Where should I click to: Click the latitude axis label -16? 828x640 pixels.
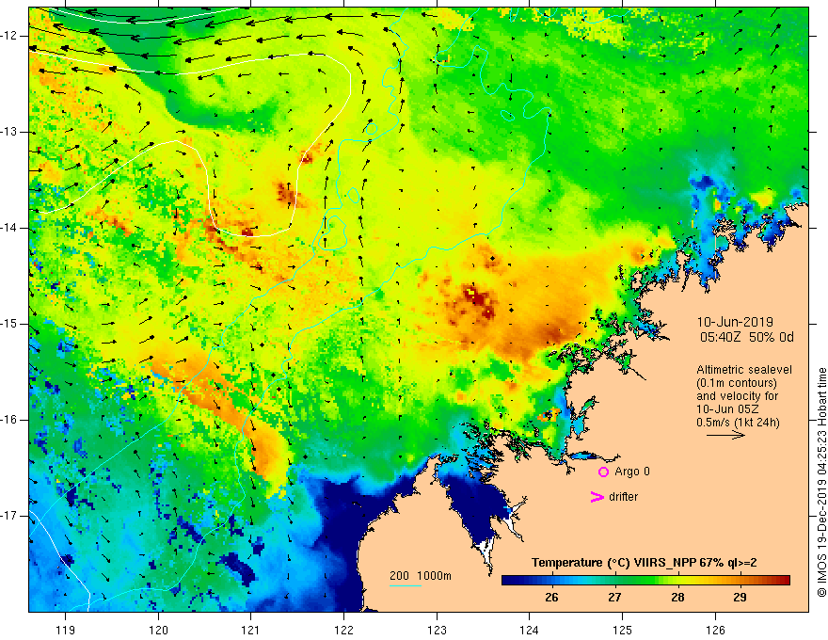coord(10,420)
